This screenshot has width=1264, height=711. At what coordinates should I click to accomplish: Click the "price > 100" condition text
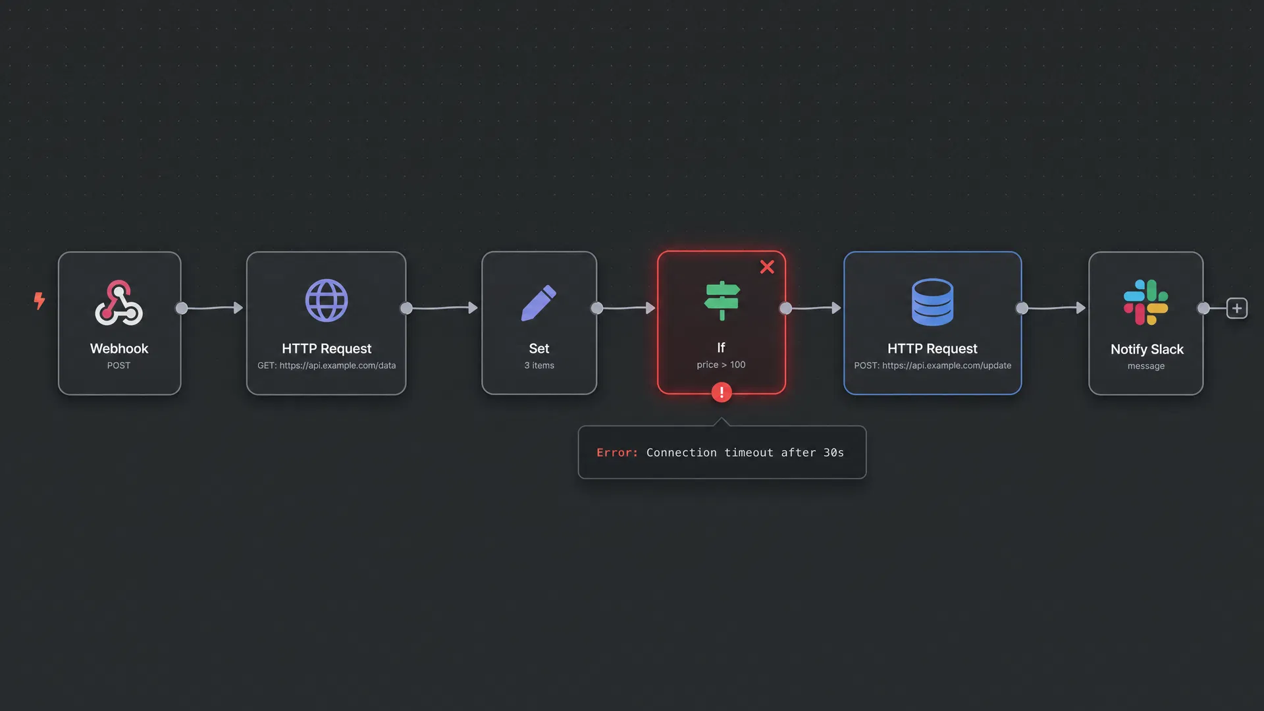click(722, 365)
